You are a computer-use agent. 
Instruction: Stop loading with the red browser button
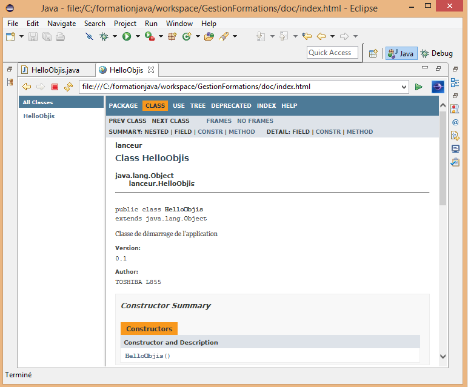[55, 87]
